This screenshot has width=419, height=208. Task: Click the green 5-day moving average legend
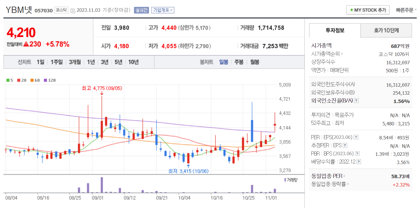click(10, 80)
